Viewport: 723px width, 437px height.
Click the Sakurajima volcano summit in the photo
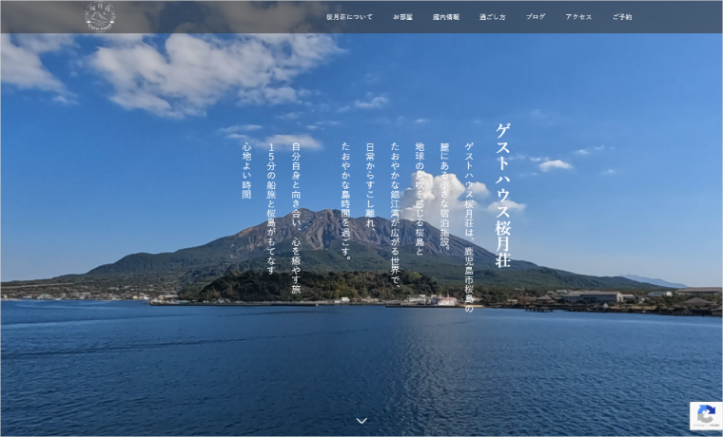[319, 217]
